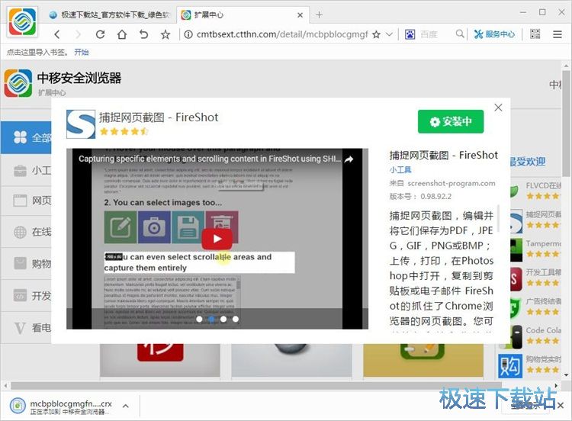Click the horizontal page scrollbar

coord(255,386)
